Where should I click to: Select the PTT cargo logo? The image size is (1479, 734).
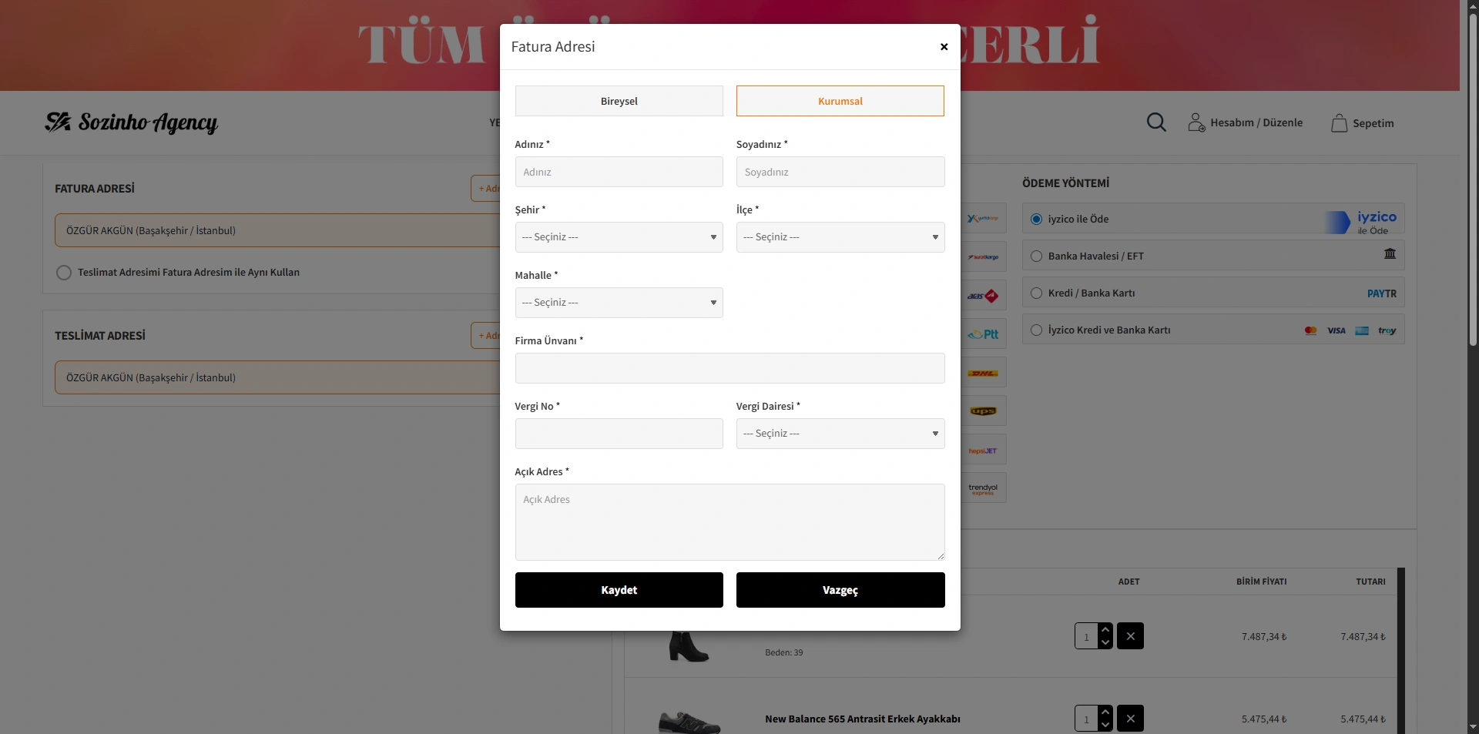984,334
